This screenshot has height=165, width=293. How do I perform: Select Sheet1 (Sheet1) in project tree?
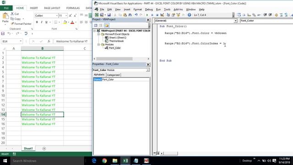(x=118, y=38)
